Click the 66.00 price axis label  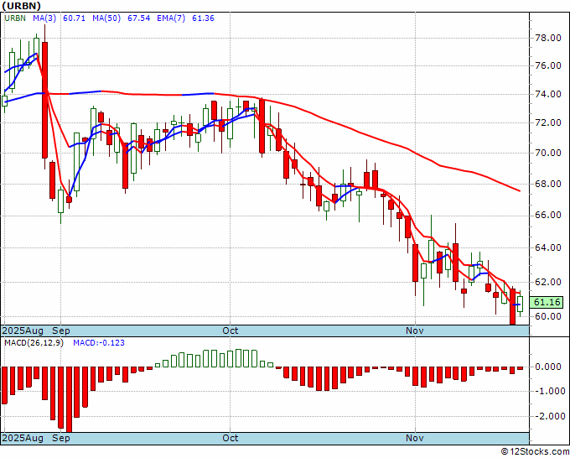(x=548, y=216)
